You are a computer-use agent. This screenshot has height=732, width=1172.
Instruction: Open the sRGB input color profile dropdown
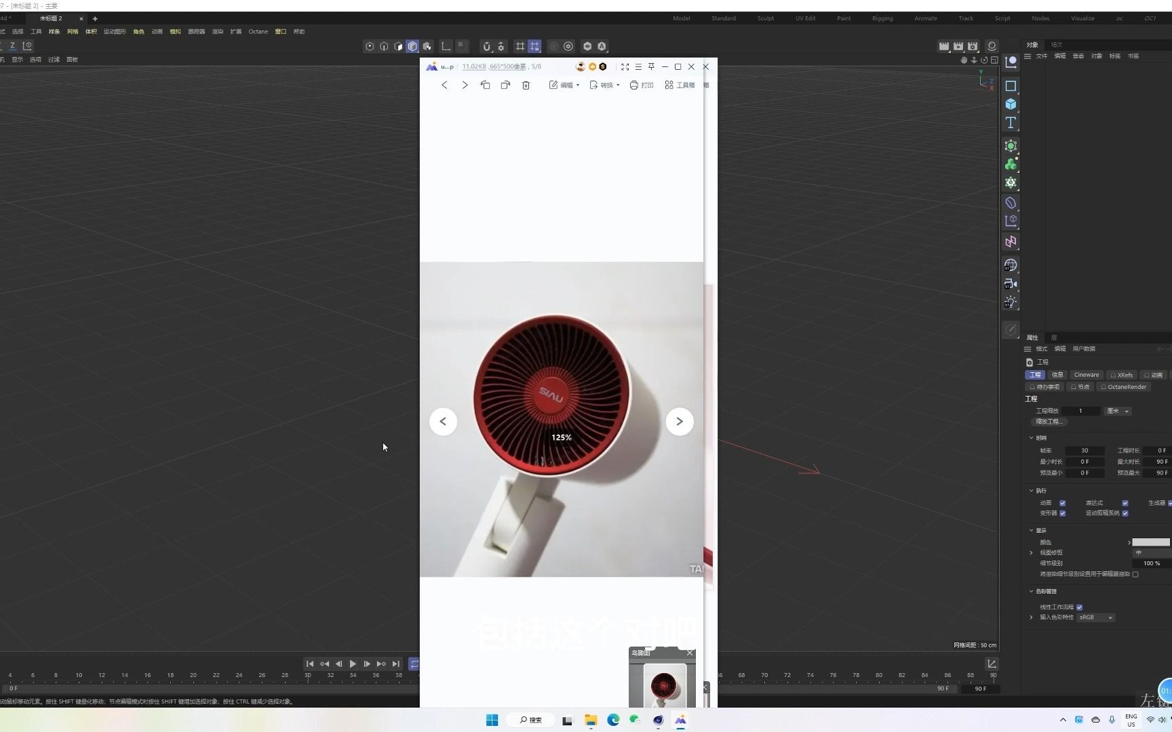(x=1095, y=617)
